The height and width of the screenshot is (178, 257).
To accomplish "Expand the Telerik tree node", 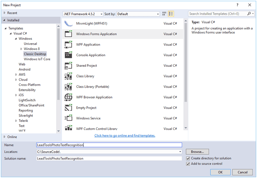I will coord(16,121).
